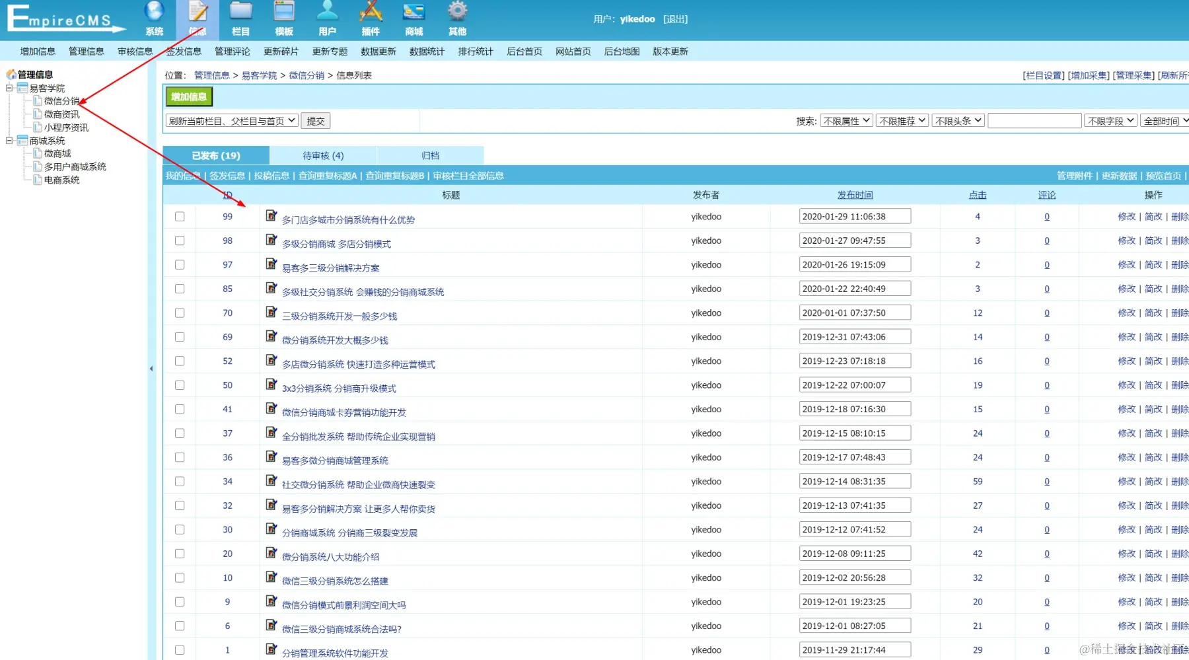Collapse the left sidebar with arrow handle

[151, 369]
